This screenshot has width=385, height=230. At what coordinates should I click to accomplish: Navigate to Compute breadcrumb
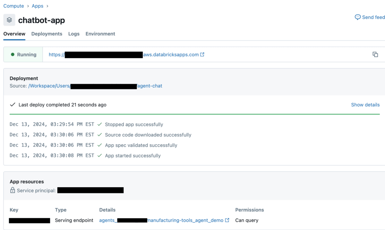click(13, 6)
